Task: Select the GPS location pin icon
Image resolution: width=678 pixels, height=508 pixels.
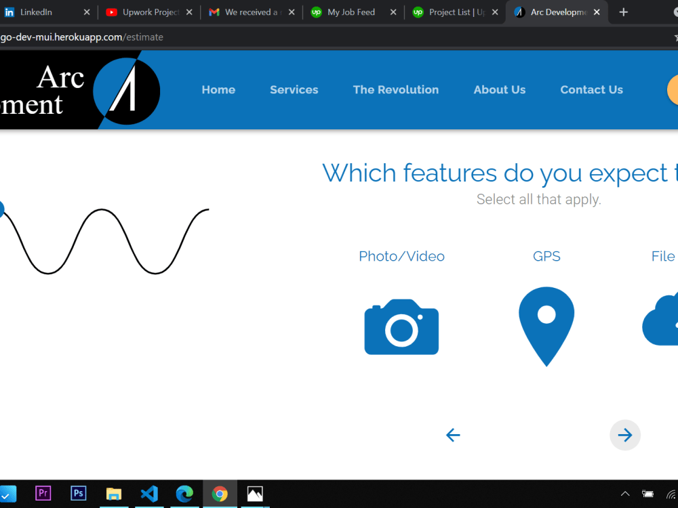Action: 546,326
